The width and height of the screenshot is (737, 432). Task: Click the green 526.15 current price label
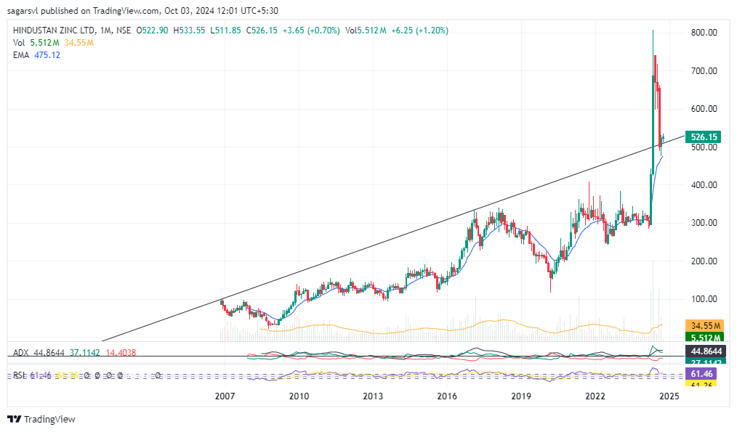coord(703,136)
